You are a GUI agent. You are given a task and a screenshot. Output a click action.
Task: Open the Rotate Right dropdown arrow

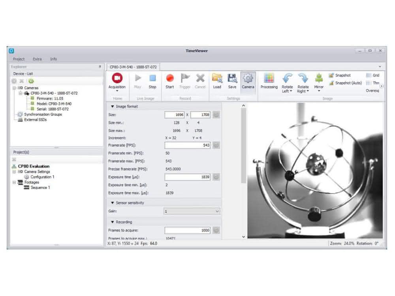(308, 91)
